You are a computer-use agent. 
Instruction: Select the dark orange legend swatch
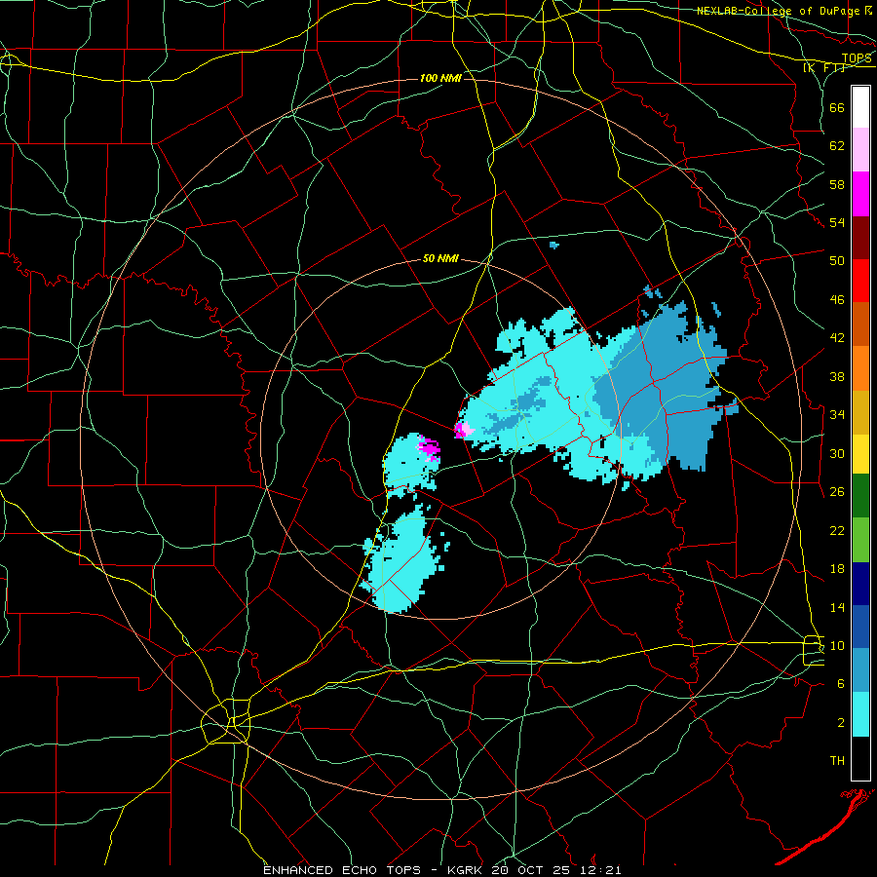tap(860, 324)
